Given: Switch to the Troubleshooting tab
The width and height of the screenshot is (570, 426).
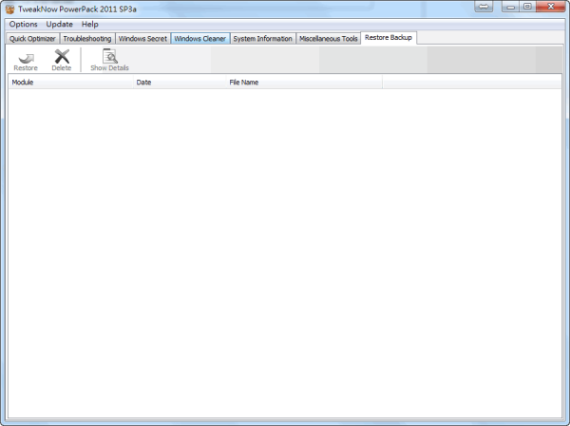Looking at the screenshot, I should click(87, 39).
